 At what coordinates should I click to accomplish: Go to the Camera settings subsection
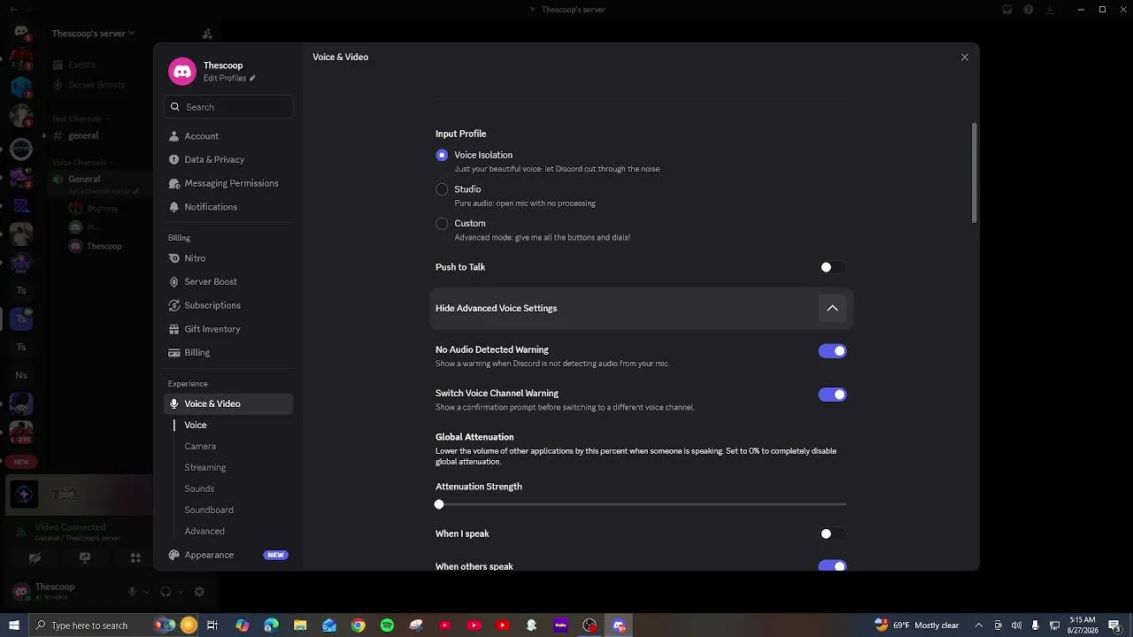click(x=200, y=446)
